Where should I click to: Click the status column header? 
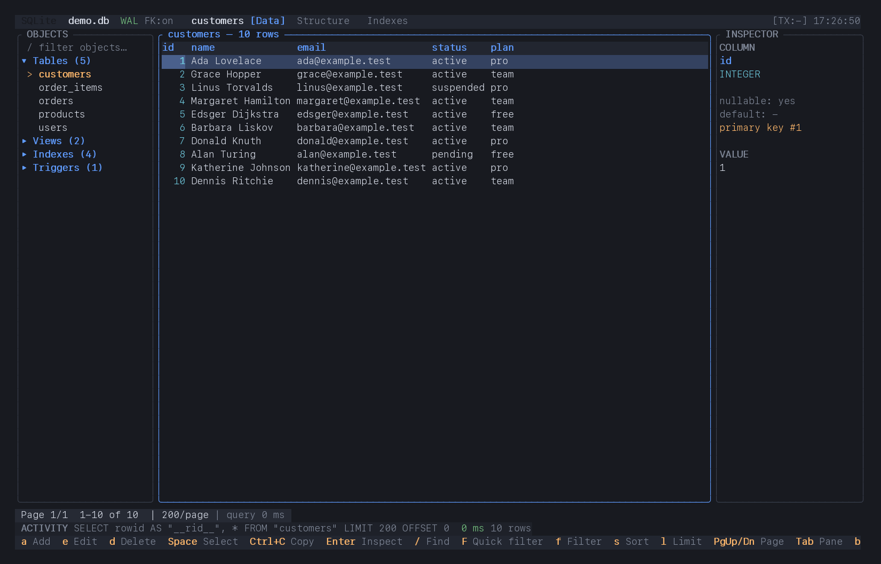449,48
